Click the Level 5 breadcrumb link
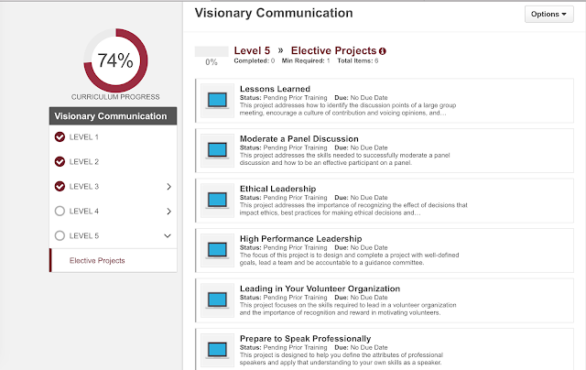This screenshot has height=370, width=586. click(252, 50)
